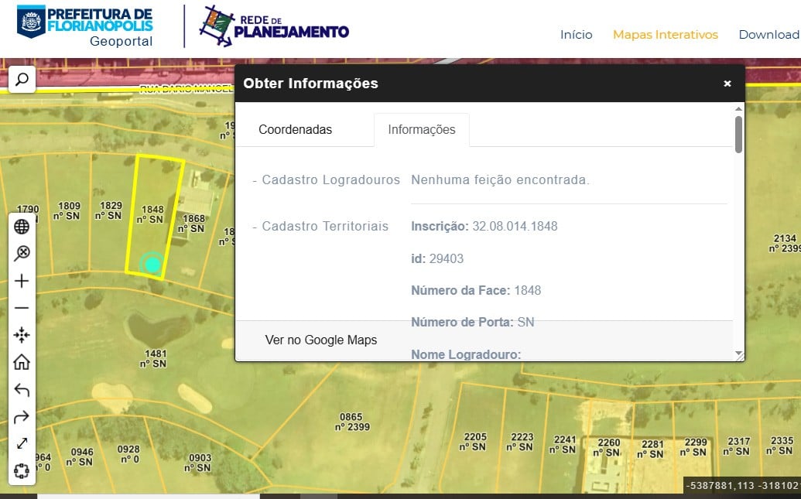
Task: Click parcel label 2260 on the map
Action: 607,447
